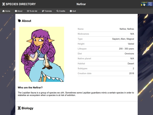The height and width of the screenshot is (115, 153).
Task: Click the Creation date value '2018'
Action: pos(131,73)
